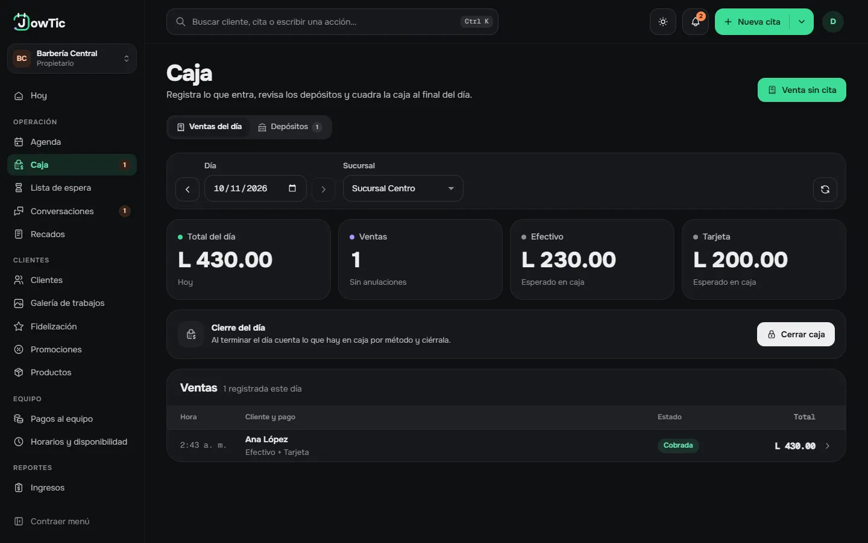
Task: Open the Nueva cita dropdown arrow
Action: [802, 22]
